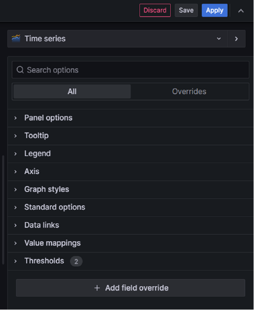Viewport: 254px width, 310px height.
Task: Expand the Axis section chevron
Action: click(x=15, y=172)
